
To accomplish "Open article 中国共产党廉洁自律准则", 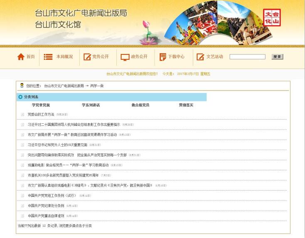I will coord(46,216).
